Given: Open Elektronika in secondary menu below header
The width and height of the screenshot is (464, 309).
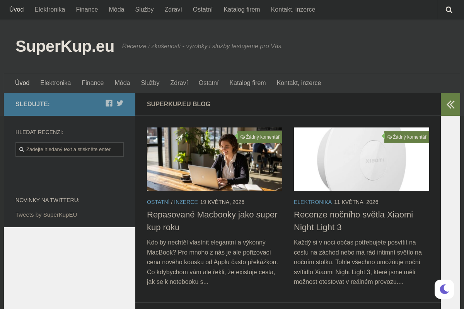Looking at the screenshot, I should click(56, 83).
